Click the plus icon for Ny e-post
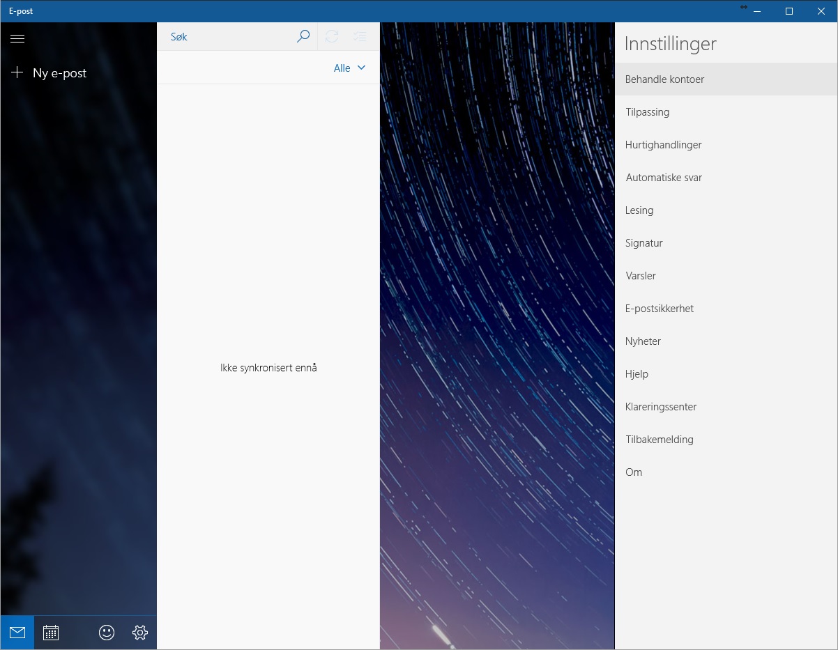838x650 pixels. coord(17,72)
